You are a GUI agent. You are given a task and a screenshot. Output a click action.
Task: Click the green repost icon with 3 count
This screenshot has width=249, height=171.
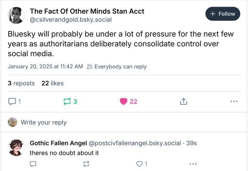[x=67, y=101]
